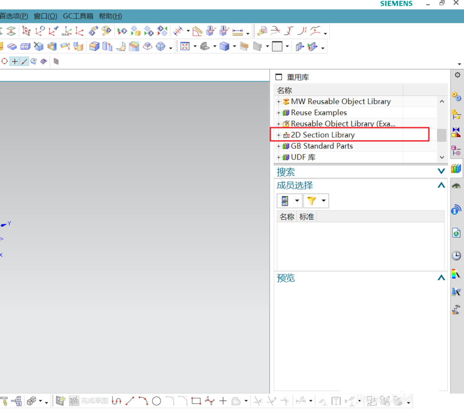Expand the 2D Section Library node
The height and width of the screenshot is (415, 464).
(x=278, y=135)
